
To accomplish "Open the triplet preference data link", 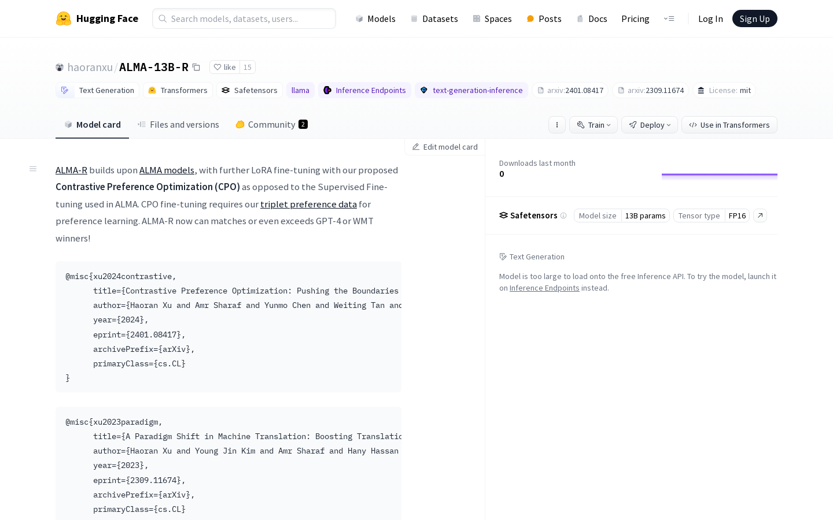I will 308,204.
